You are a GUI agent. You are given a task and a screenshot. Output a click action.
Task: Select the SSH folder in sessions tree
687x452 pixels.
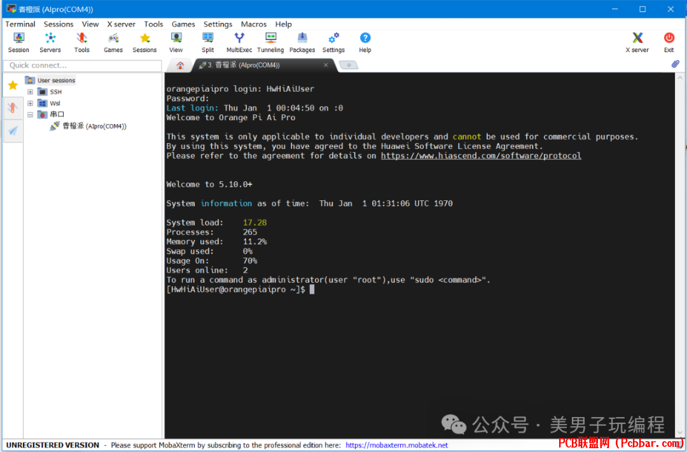click(55, 92)
